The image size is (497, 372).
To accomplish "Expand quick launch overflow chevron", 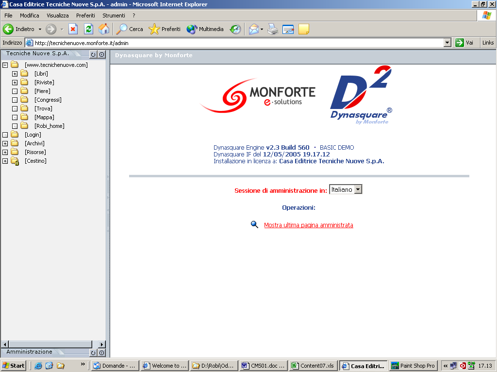I will (x=83, y=364).
